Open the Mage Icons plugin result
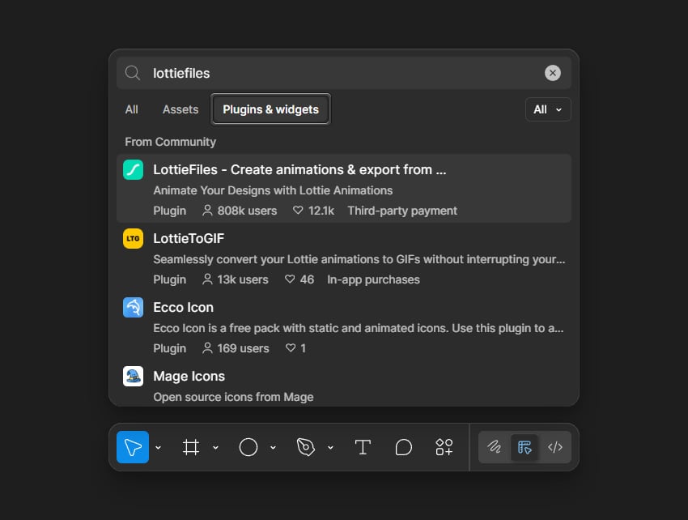The image size is (688, 520). 344,384
